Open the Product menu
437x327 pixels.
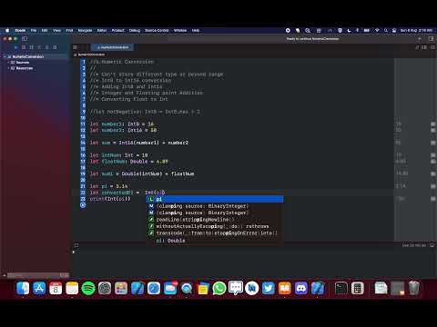point(118,30)
